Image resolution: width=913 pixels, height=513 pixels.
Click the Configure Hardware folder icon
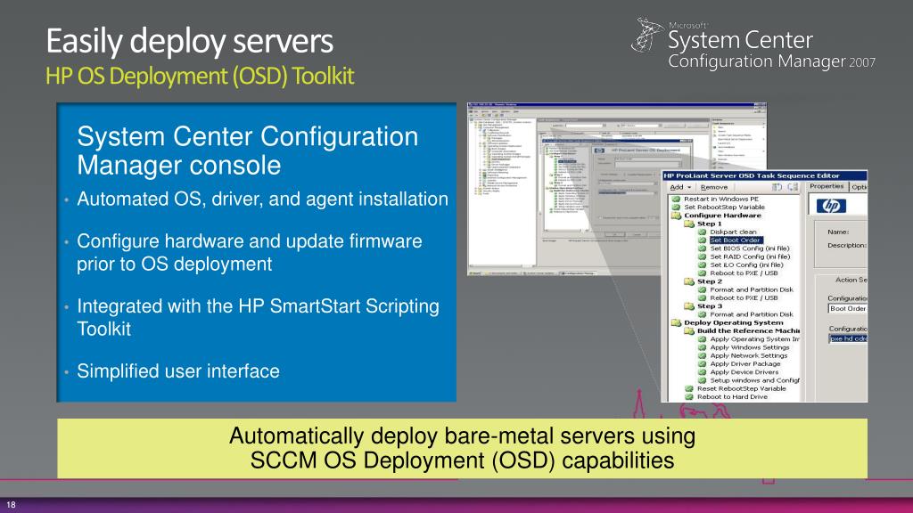(x=677, y=216)
